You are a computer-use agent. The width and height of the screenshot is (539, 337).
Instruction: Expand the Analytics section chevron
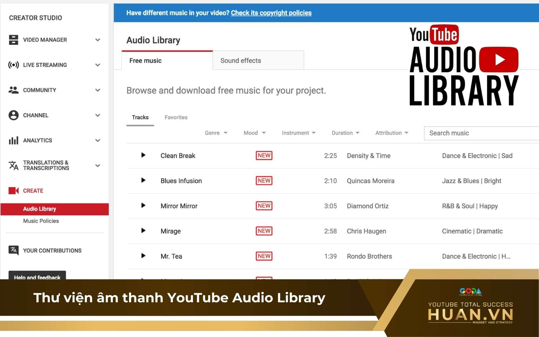(x=98, y=141)
